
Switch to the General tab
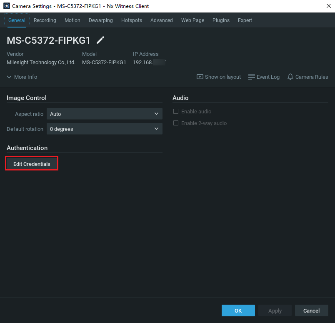17,20
